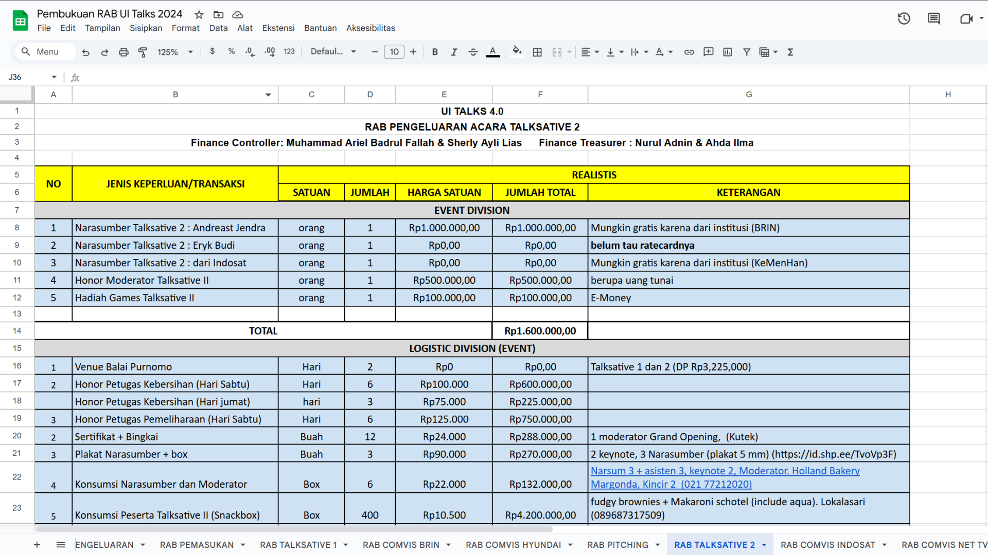The height and width of the screenshot is (555, 988).
Task: Open the Holland Bakery Margonda link
Action: pos(725,477)
